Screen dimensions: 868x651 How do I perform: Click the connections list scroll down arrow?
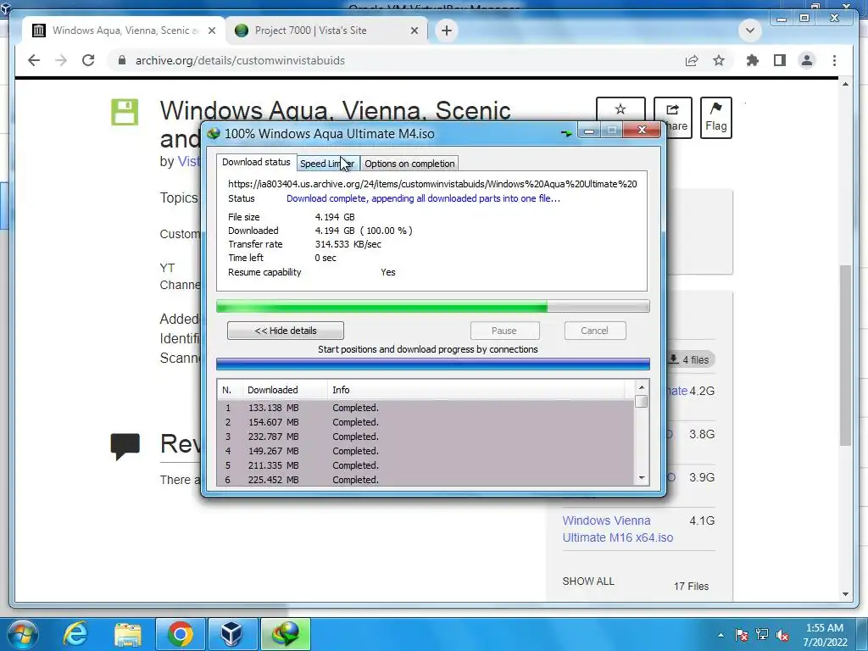pyautogui.click(x=642, y=478)
